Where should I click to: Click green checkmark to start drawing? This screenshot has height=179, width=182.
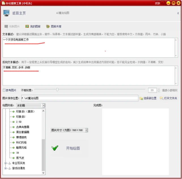[55, 148]
